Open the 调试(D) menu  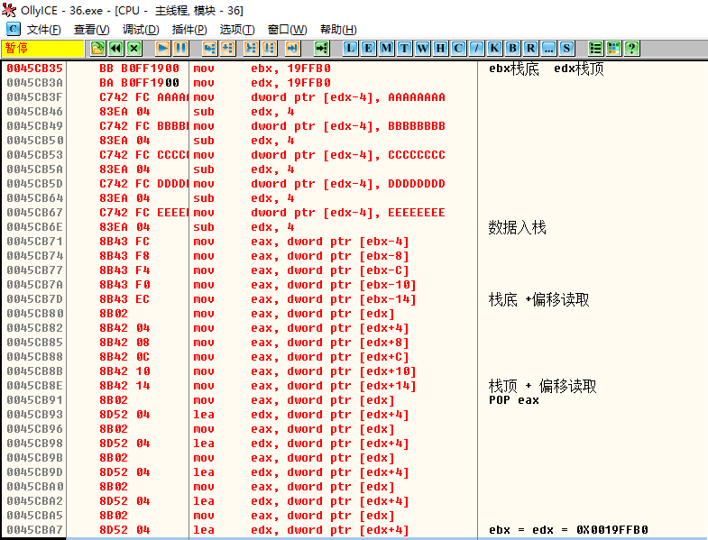tap(140, 30)
